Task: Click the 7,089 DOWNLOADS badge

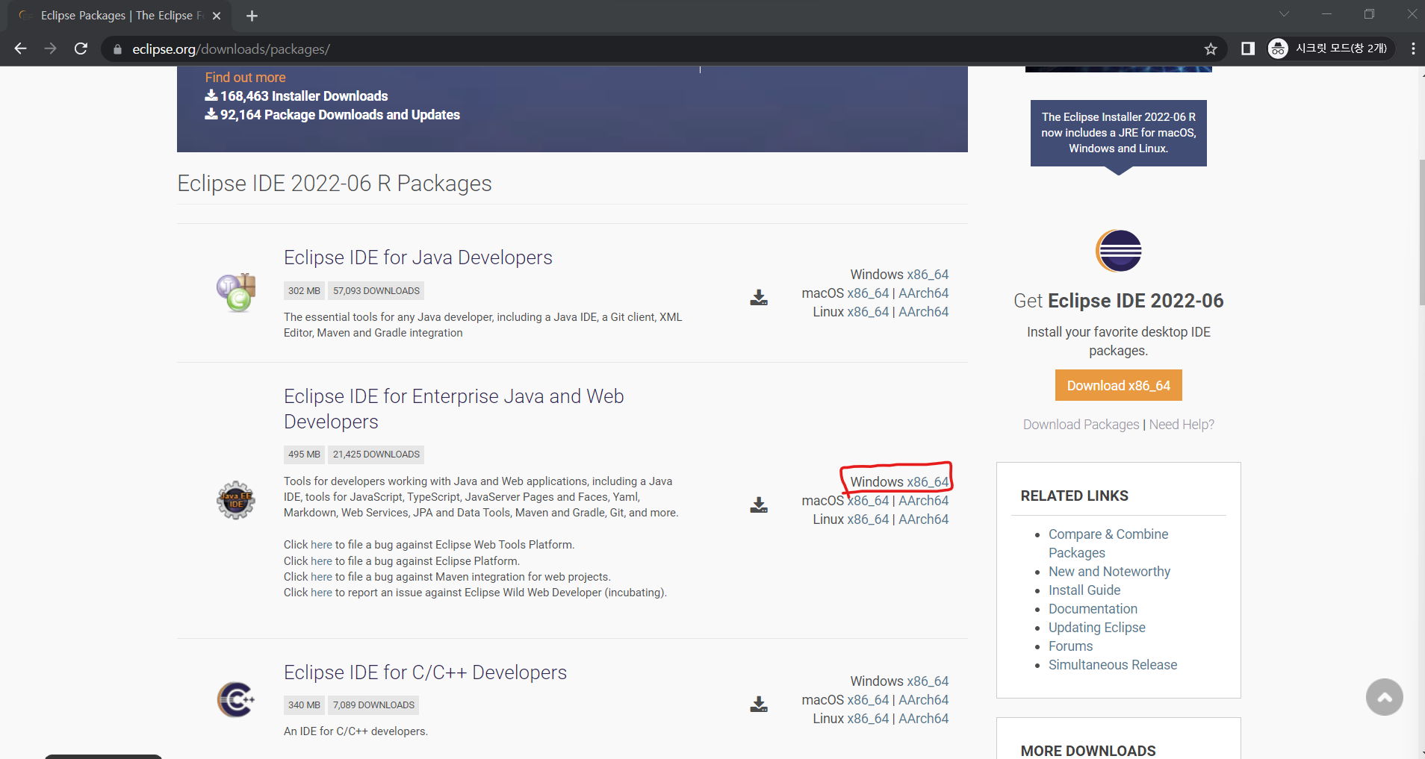Action: pos(373,705)
